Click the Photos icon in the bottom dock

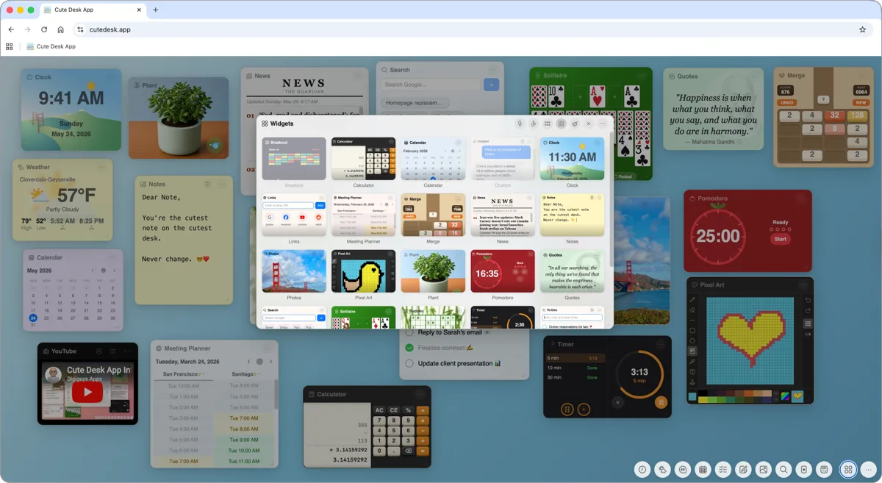click(764, 470)
